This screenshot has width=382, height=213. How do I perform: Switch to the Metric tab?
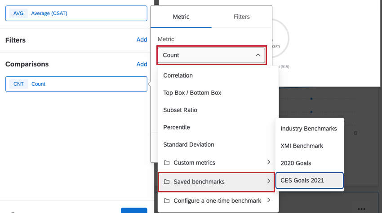pos(181,17)
